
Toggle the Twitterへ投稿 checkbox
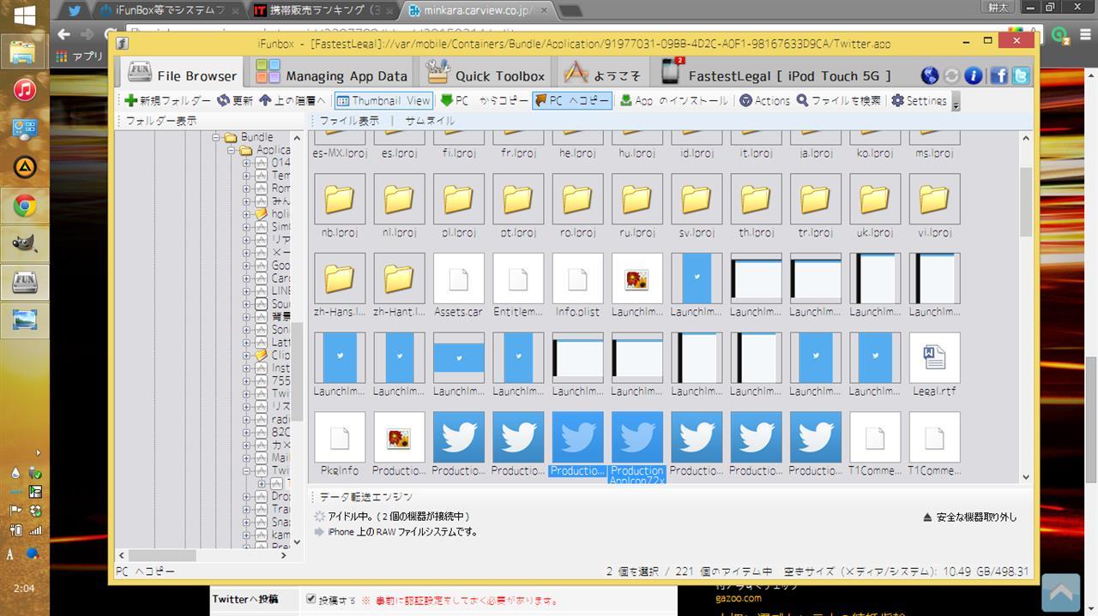tap(311, 600)
